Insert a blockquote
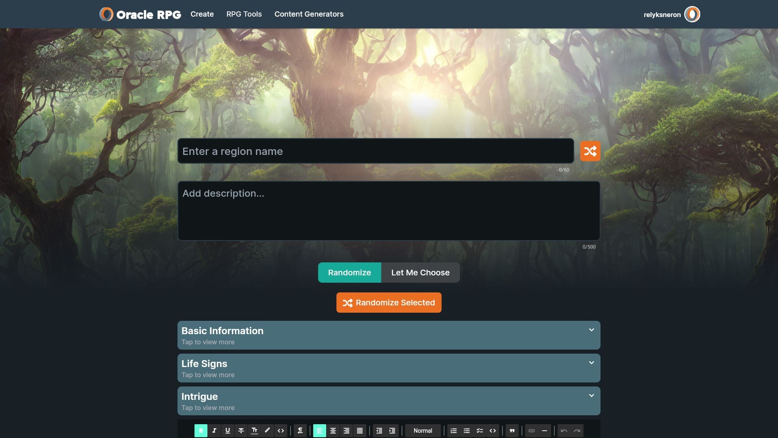This screenshot has height=438, width=778. [x=512, y=431]
